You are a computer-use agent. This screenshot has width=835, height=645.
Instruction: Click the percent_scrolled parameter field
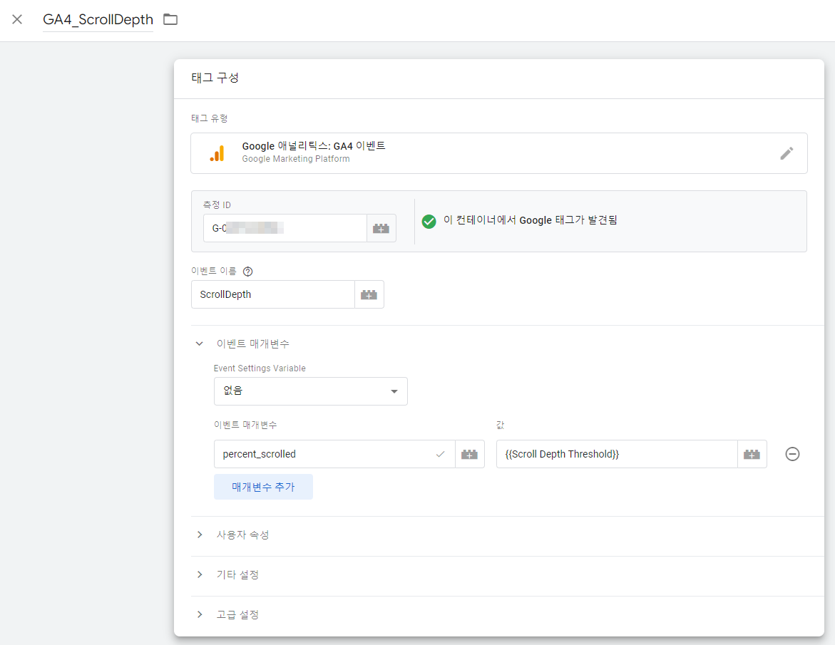(x=334, y=454)
